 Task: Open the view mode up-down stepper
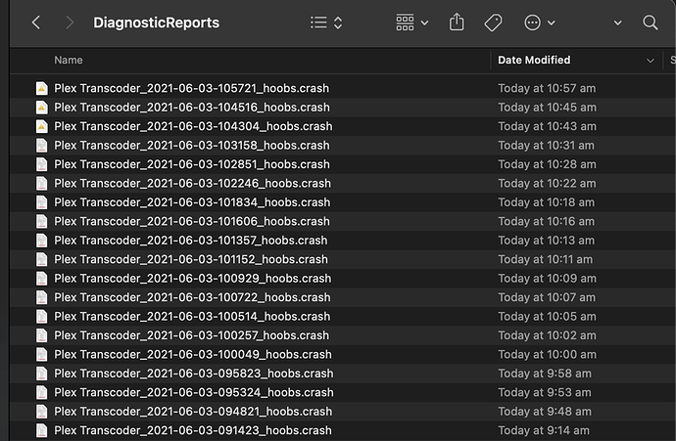pos(338,22)
